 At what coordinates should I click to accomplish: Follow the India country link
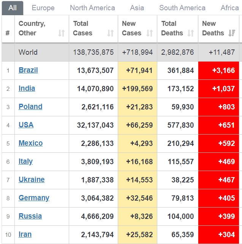pos(27,89)
